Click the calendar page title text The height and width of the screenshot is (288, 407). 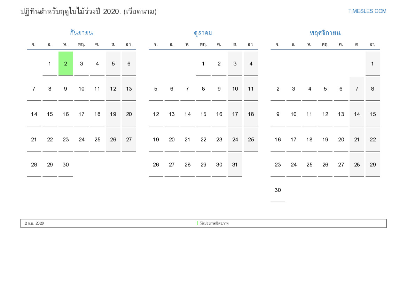pyautogui.click(x=88, y=11)
